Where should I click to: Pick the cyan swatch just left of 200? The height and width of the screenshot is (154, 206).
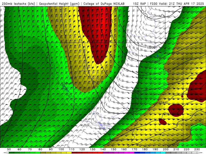tap(163, 153)
